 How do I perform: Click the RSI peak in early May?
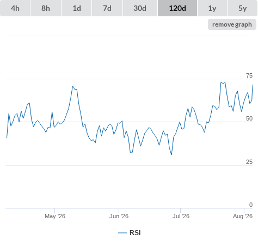coord(72,86)
